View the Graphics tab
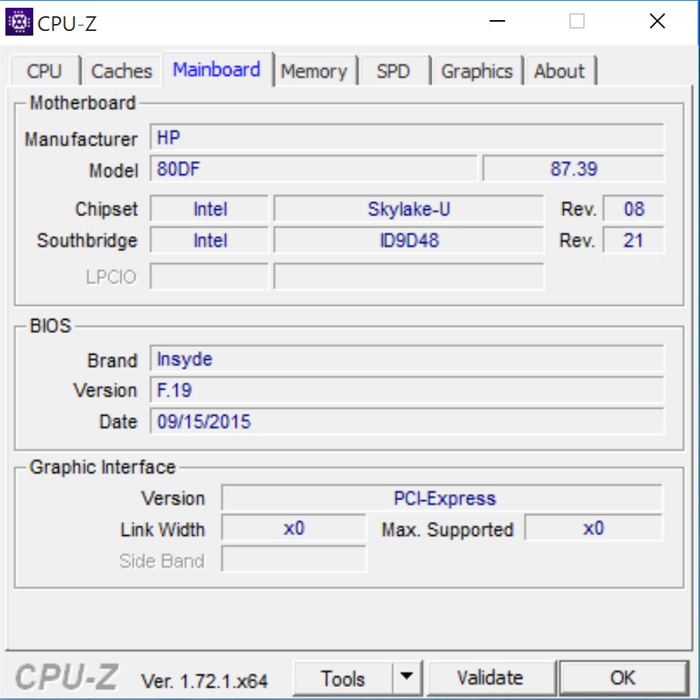 point(476,71)
